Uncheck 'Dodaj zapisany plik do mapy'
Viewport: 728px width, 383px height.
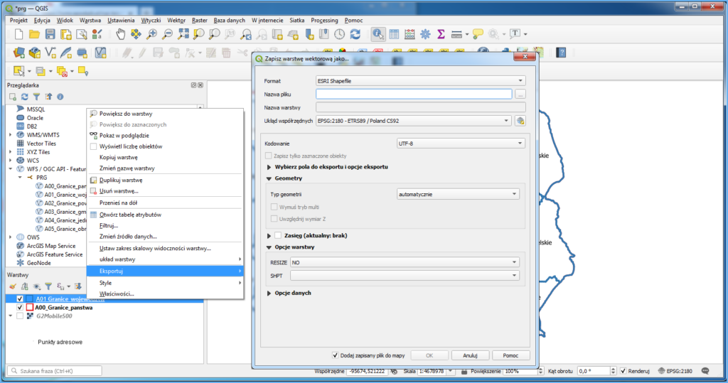point(336,355)
